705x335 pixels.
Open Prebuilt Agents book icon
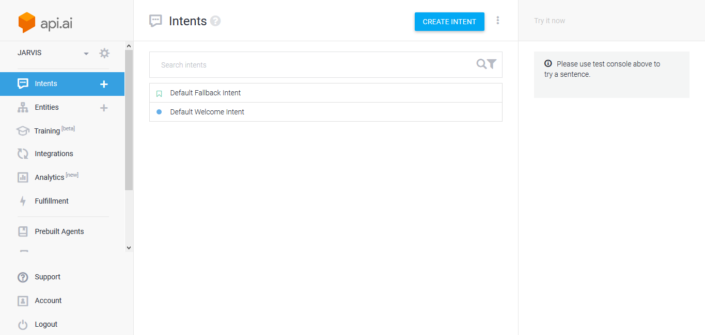[23, 231]
